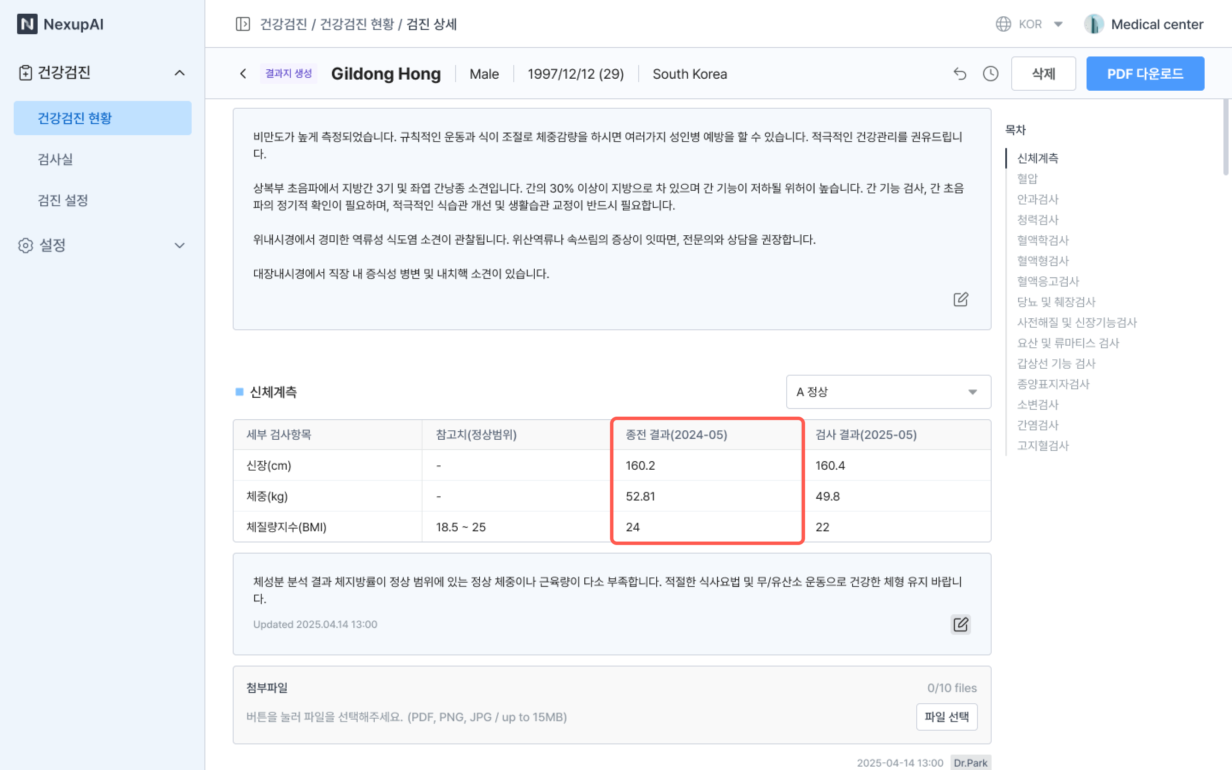Click the Medical center avatar
The width and height of the screenshot is (1232, 770).
point(1093,24)
